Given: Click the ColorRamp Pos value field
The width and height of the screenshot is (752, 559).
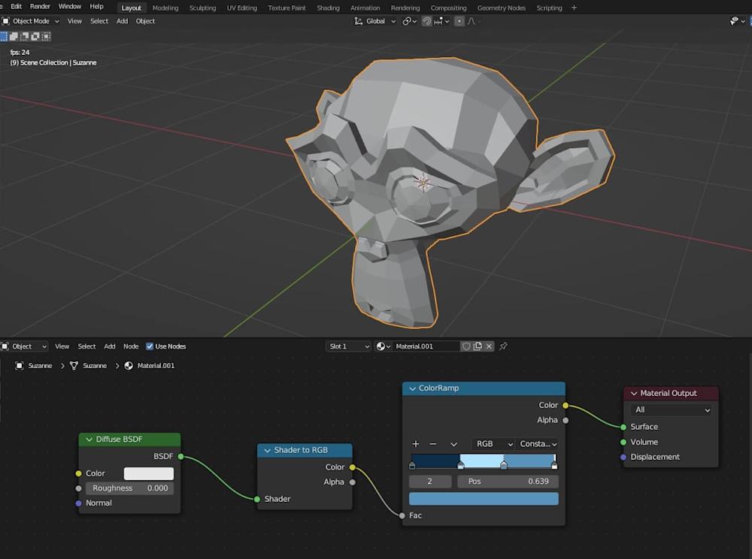Looking at the screenshot, I should [508, 481].
